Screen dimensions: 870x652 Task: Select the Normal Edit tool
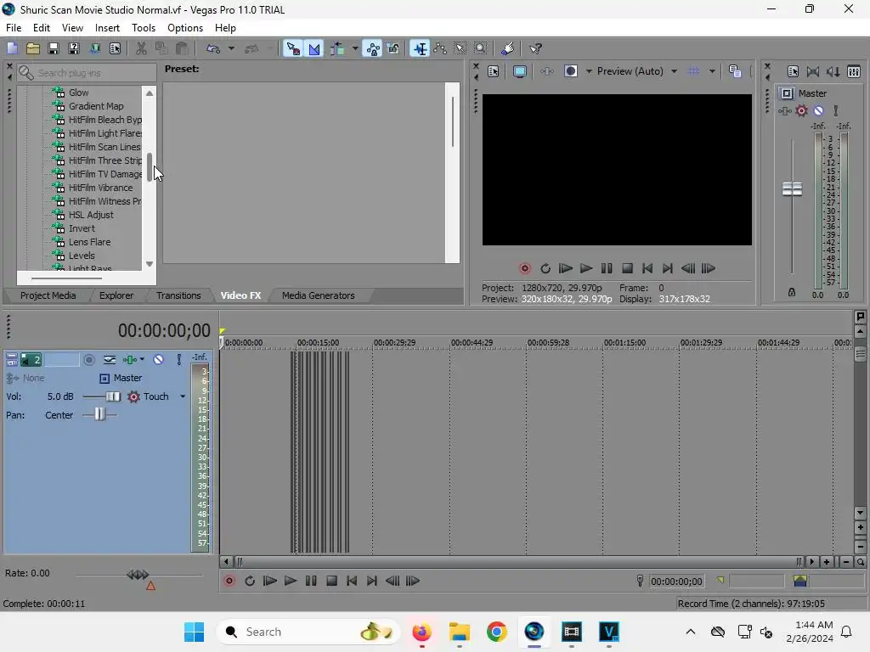[x=420, y=48]
